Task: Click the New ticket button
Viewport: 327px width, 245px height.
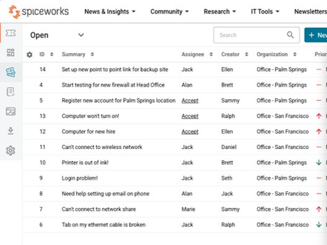Action: [x=316, y=35]
